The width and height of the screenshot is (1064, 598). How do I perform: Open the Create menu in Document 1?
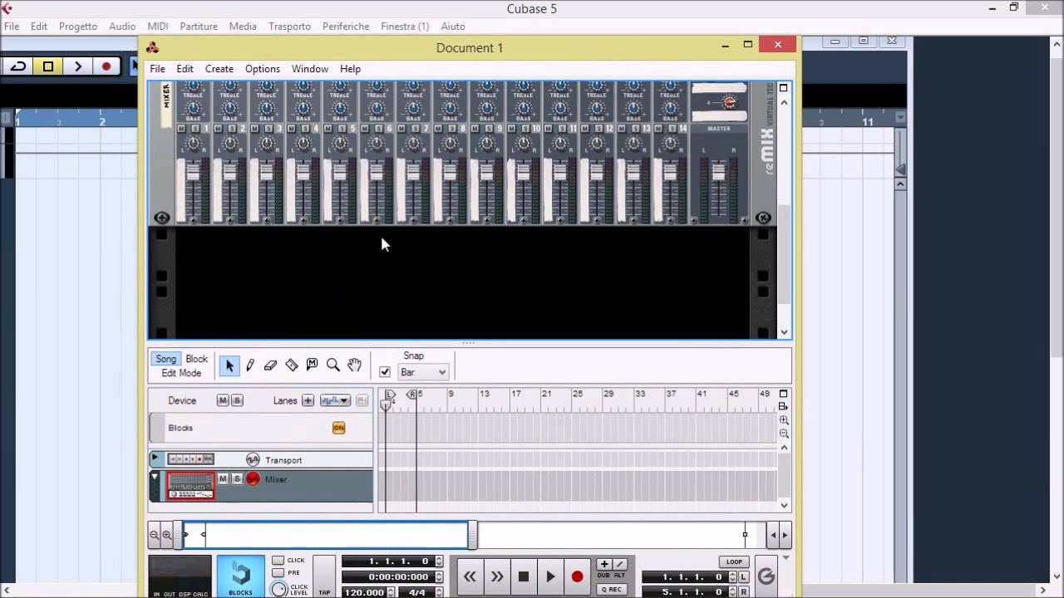(x=219, y=69)
